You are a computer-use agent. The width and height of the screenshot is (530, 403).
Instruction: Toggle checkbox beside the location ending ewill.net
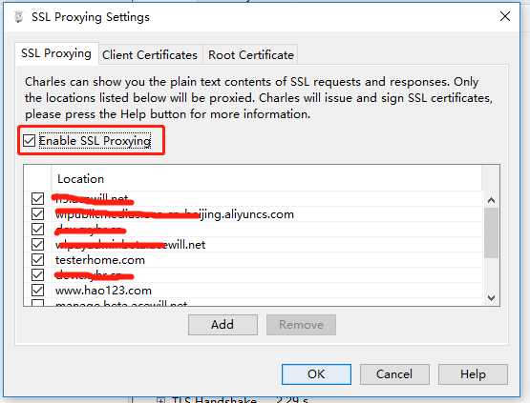[37, 245]
